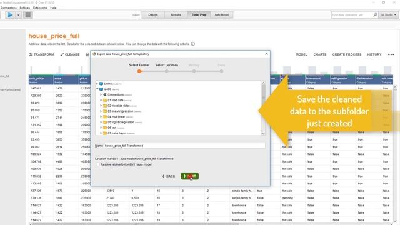Click the info icon after the description
The width and height of the screenshot is (400, 225).
tap(193, 44)
